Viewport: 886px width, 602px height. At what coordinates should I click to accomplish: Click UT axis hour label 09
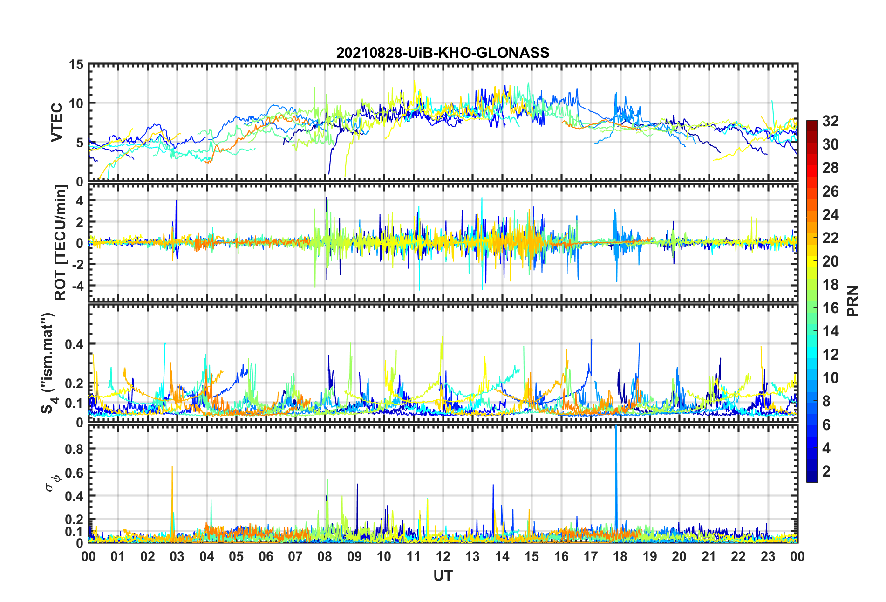coord(354,556)
